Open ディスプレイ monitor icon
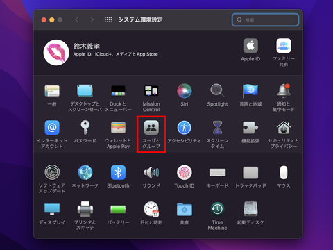 pyautogui.click(x=52, y=209)
